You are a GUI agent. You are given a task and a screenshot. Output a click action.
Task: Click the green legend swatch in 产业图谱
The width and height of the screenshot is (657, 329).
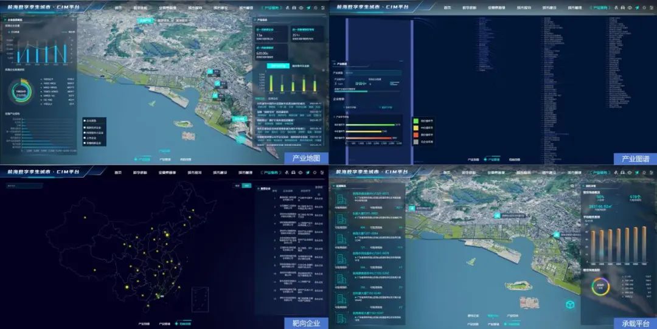click(415, 120)
